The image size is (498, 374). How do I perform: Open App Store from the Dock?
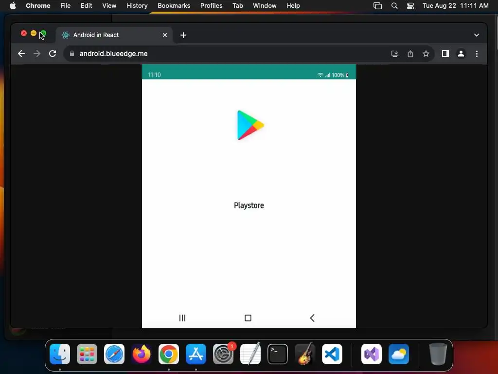pyautogui.click(x=196, y=354)
